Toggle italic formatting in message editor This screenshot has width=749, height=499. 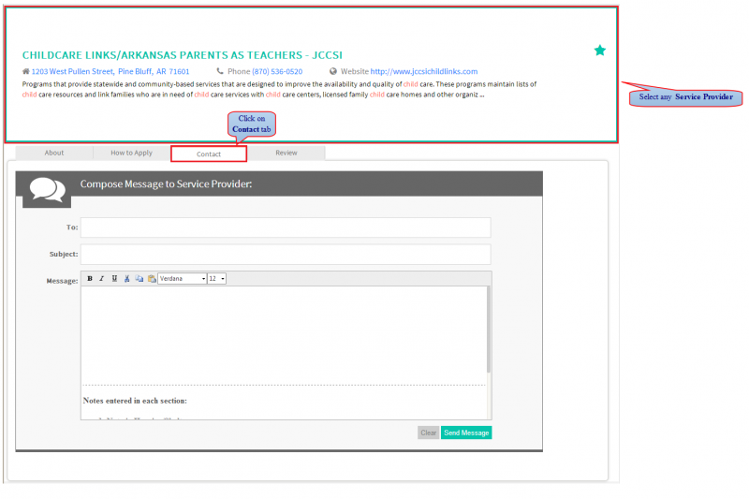click(x=102, y=279)
